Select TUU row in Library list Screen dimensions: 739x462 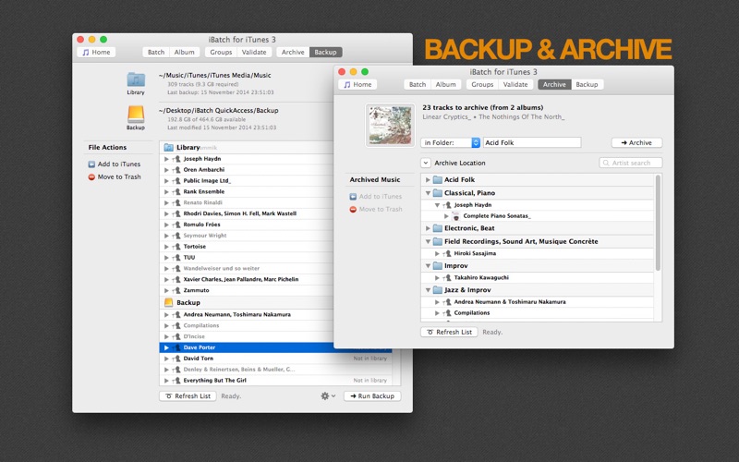(246, 258)
